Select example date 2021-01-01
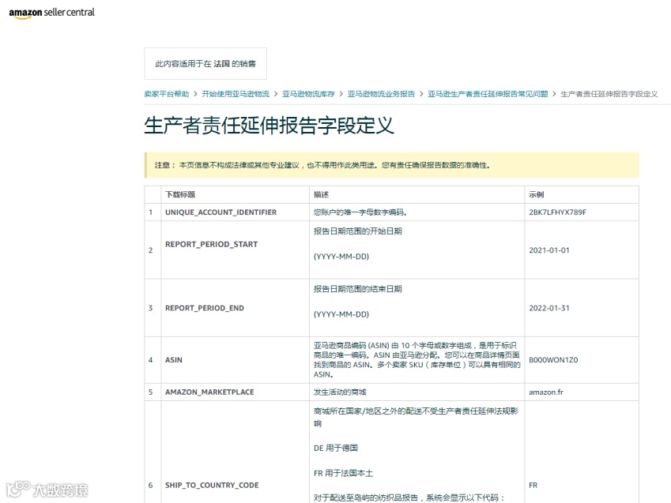The width and height of the screenshot is (671, 503). (x=549, y=250)
